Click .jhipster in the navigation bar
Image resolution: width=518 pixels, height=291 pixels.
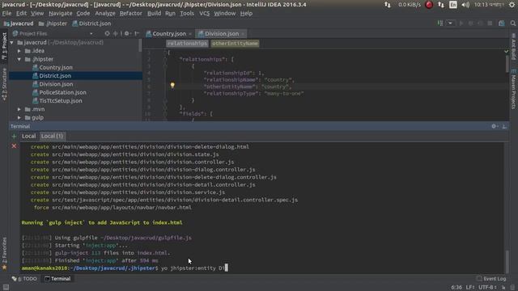click(53, 23)
